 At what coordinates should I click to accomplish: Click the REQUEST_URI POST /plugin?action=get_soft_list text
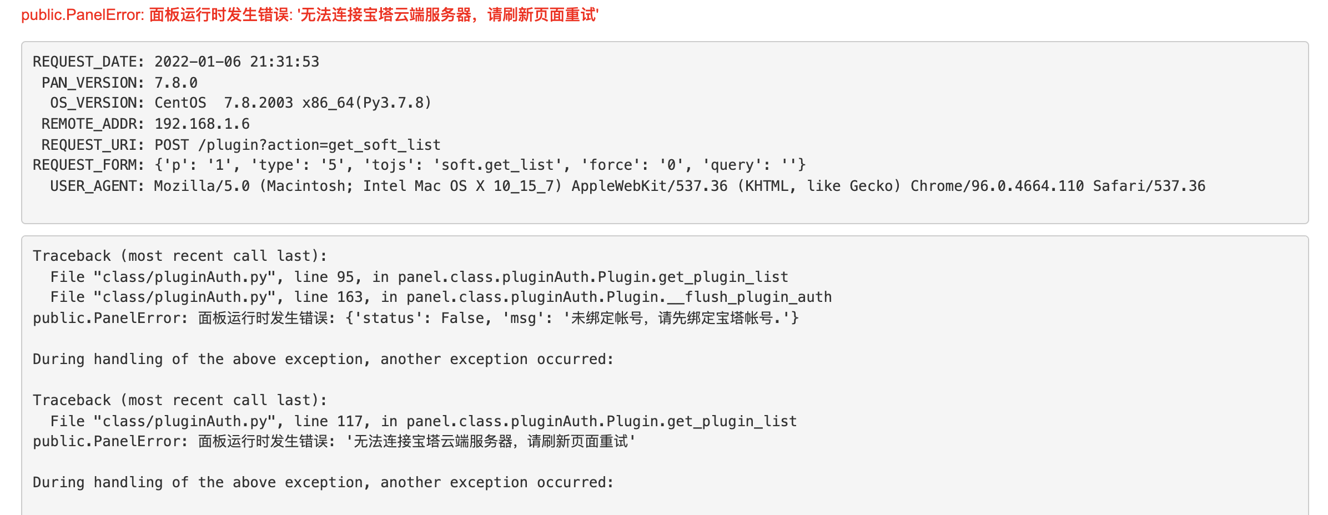click(x=298, y=145)
